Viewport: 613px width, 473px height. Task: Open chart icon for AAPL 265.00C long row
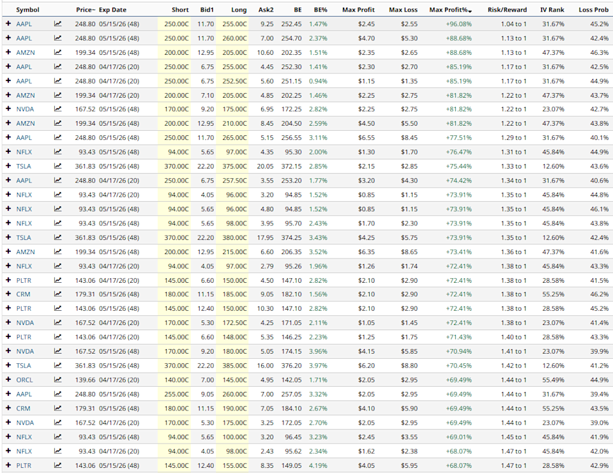point(58,137)
